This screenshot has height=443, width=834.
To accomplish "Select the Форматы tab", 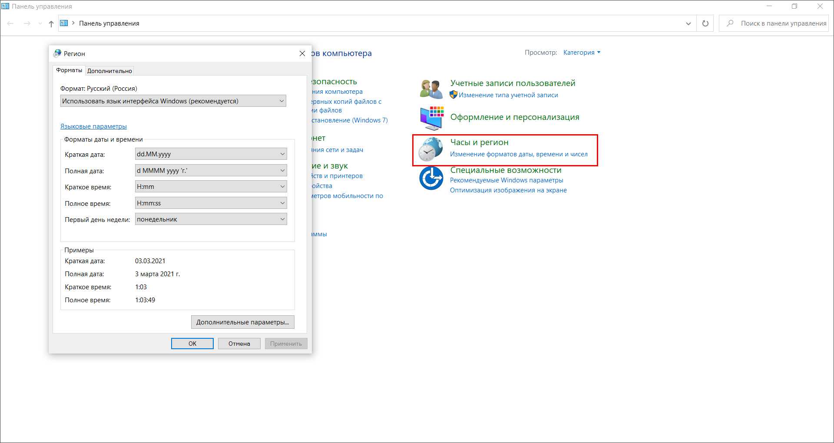I will tap(69, 70).
